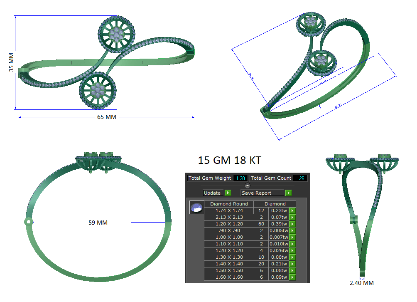Click the Diamond Round column header

(229, 204)
